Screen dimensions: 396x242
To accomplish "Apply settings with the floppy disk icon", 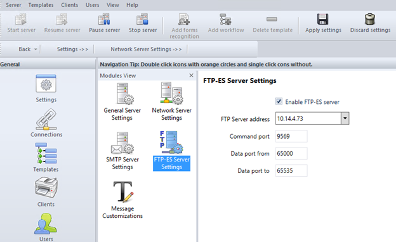I will click(323, 19).
